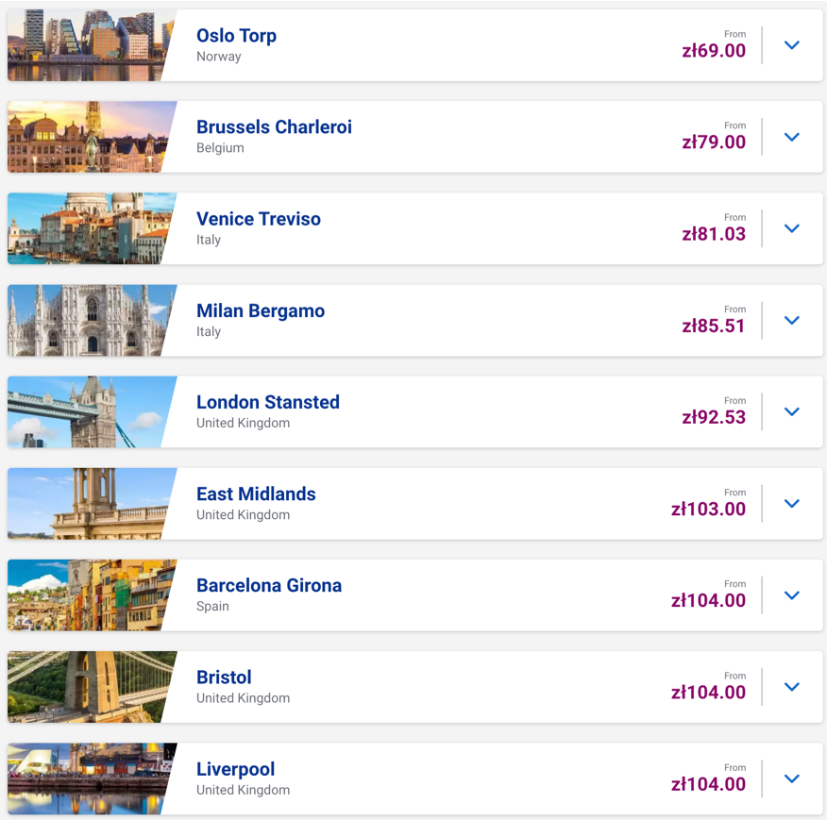Expand the Liverpool row chevron arrow

[792, 778]
